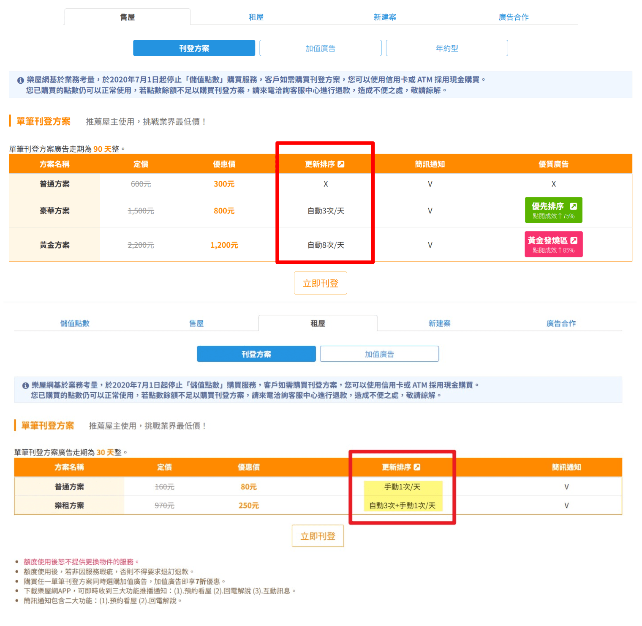Switch to 售屋 tab in lower section
This screenshot has width=642, height=626.
(196, 323)
